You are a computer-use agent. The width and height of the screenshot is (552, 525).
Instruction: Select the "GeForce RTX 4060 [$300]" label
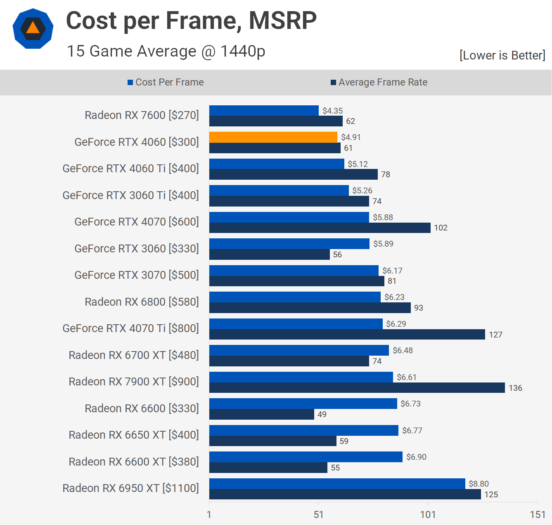pos(137,142)
